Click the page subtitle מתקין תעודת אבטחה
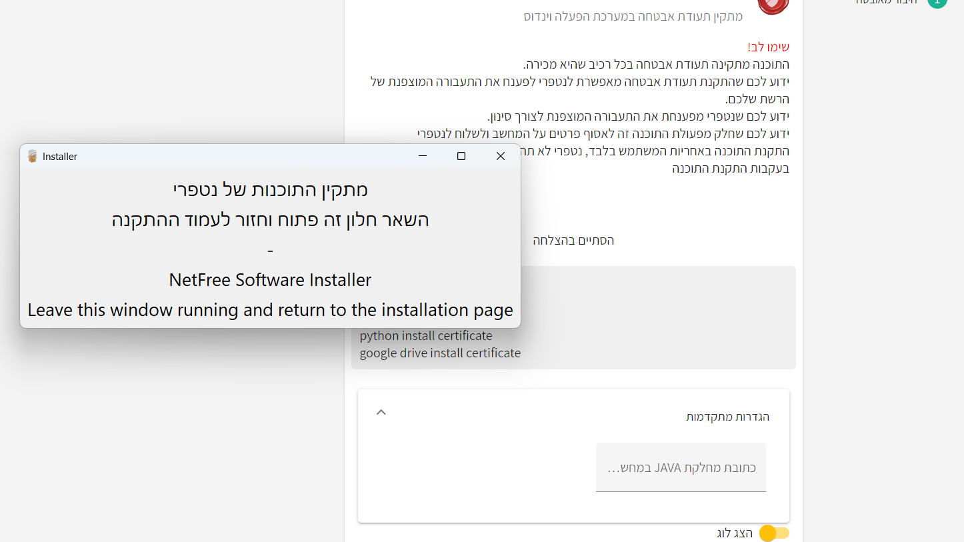The width and height of the screenshot is (964, 542). coord(633,17)
